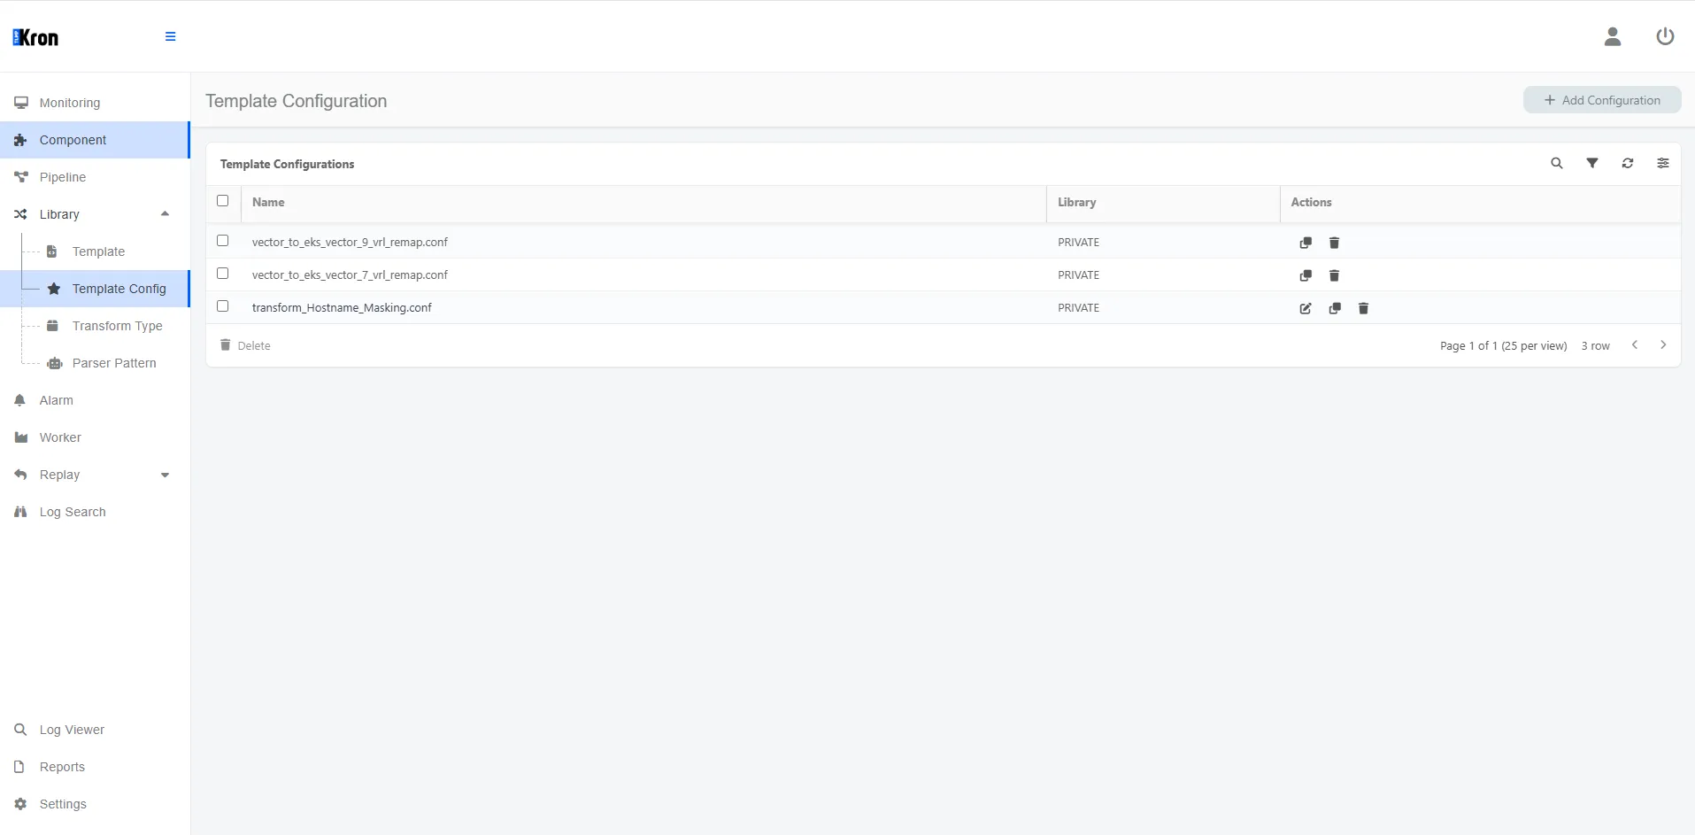This screenshot has width=1695, height=835.
Task: Collapse the Library menu arrow
Action: [x=165, y=213]
